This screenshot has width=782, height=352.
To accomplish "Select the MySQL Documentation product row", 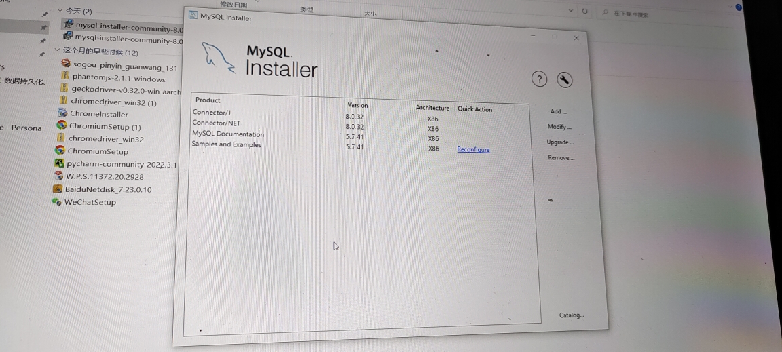I will coord(360,136).
